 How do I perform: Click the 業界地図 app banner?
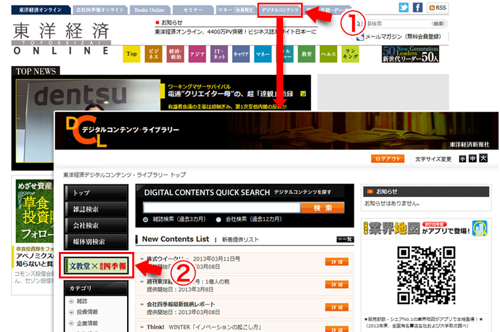click(x=426, y=228)
